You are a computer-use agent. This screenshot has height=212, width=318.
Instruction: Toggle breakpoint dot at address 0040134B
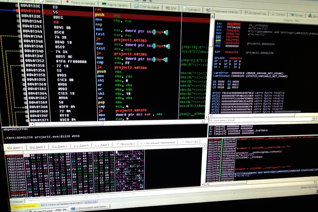coord(20,46)
